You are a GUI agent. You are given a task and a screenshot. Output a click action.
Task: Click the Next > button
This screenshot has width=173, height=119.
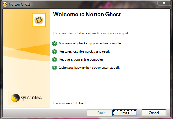[x=125, y=113]
